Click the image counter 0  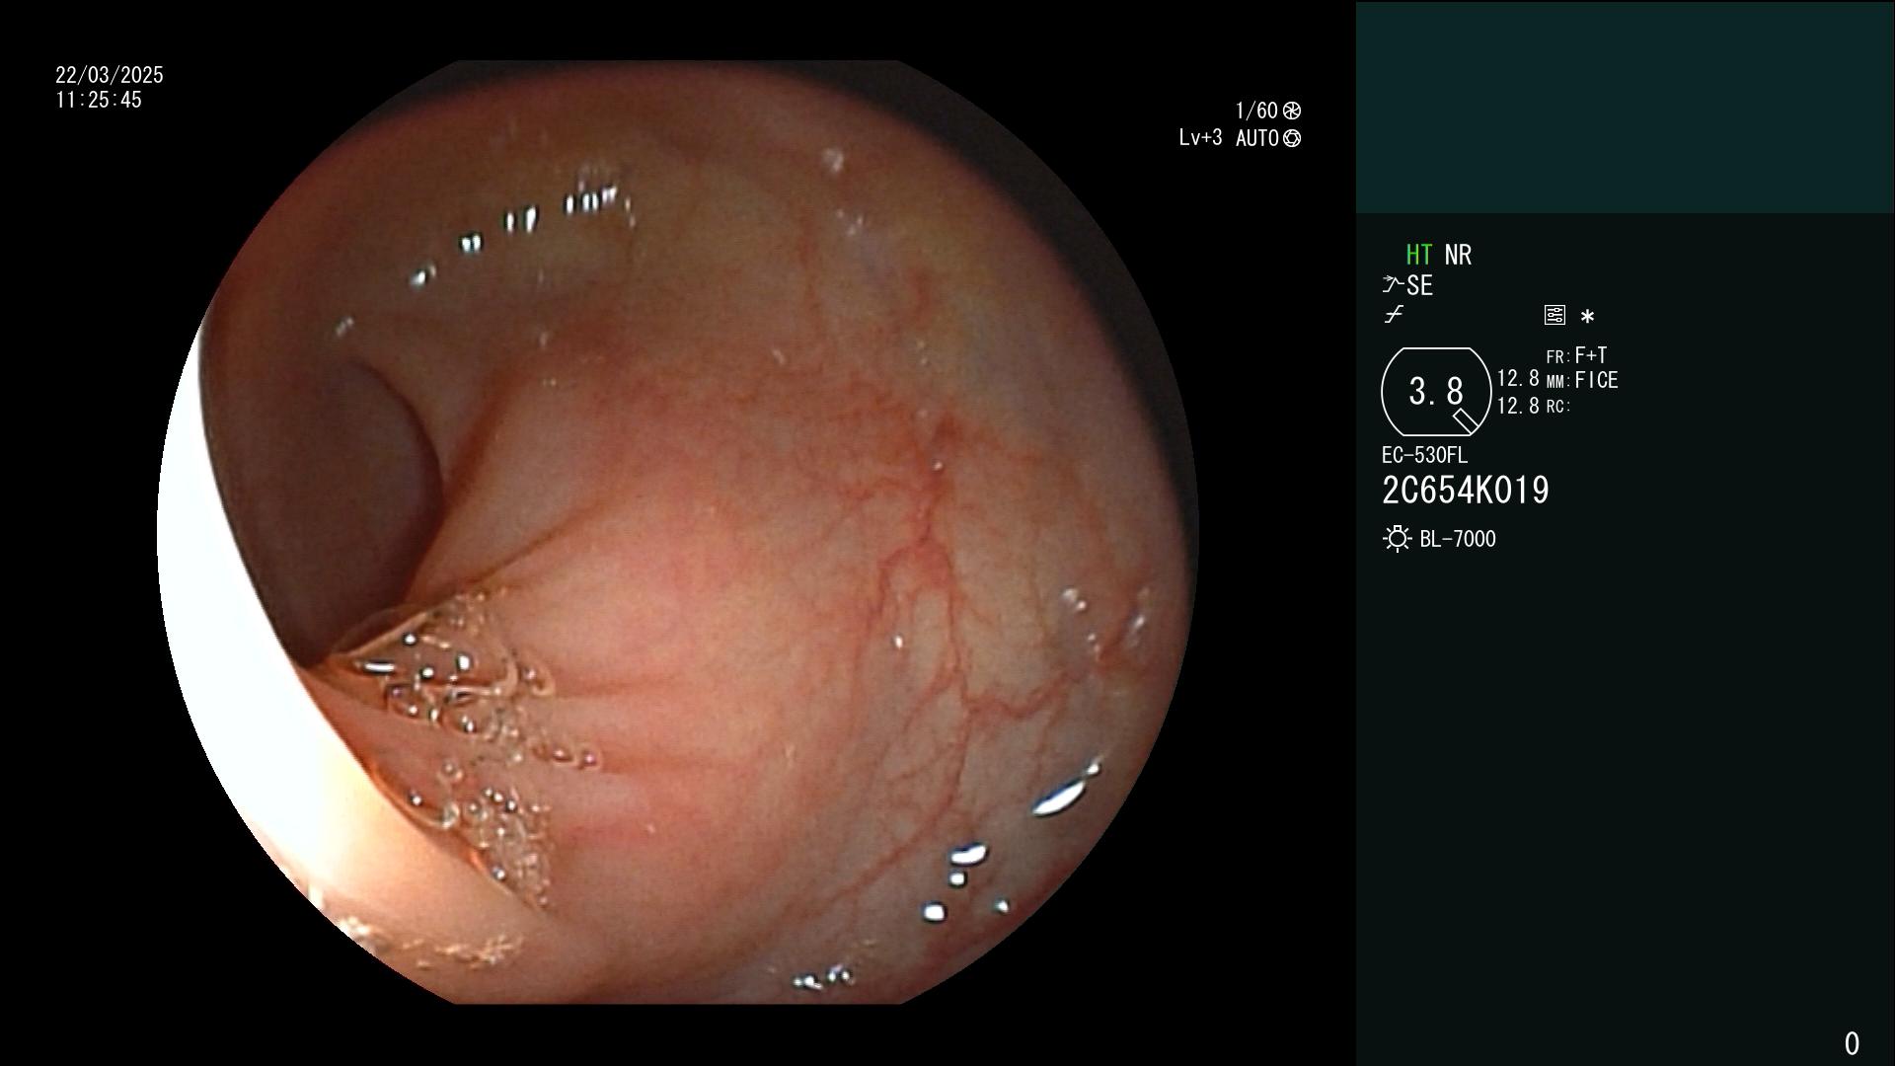[1852, 1043]
